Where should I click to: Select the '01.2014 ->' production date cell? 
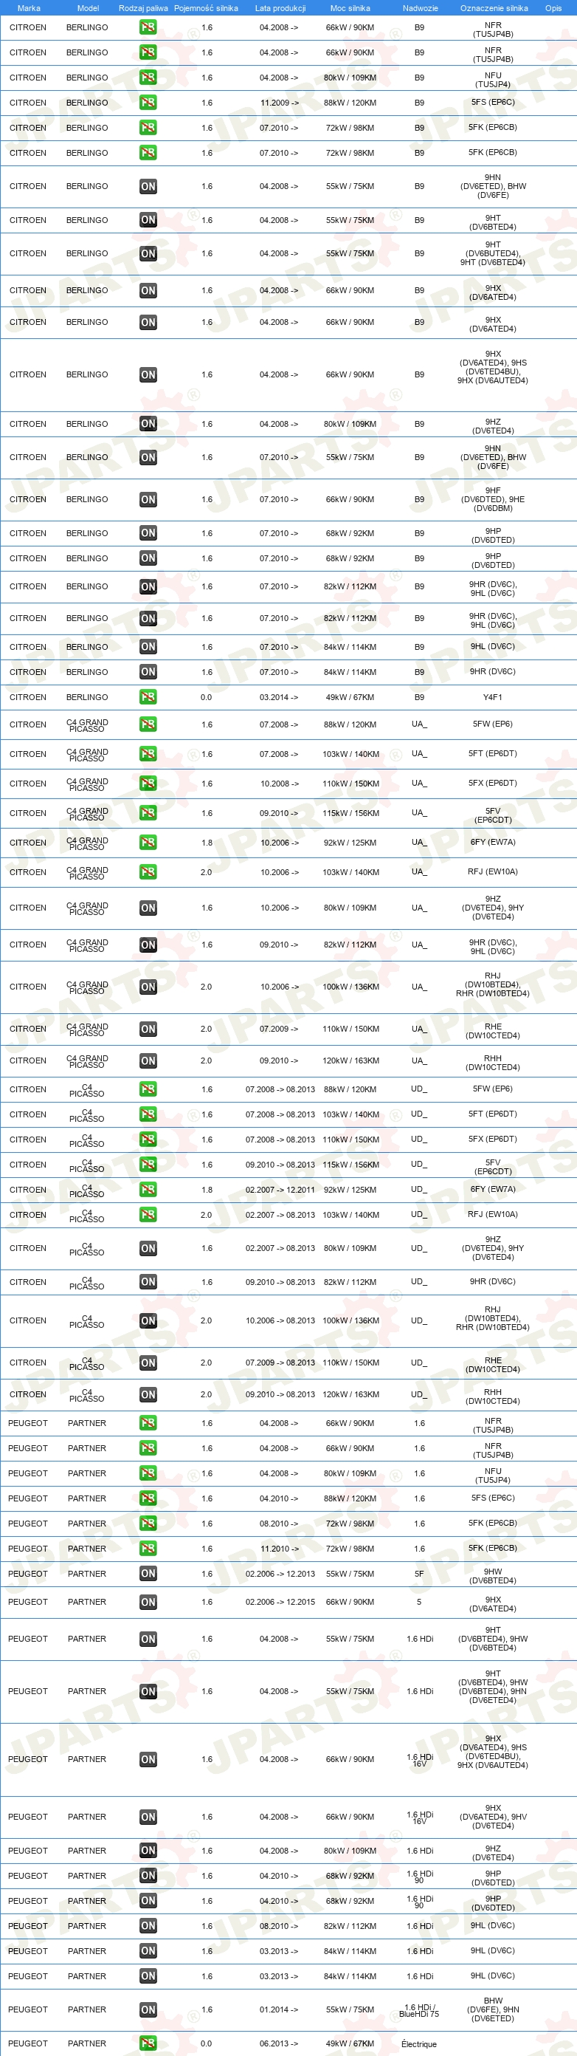point(279,2009)
